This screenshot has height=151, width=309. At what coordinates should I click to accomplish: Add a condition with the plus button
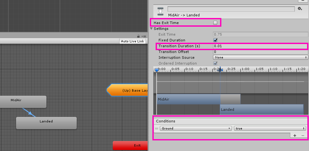click(295, 136)
